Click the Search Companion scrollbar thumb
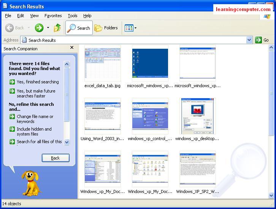 point(67,95)
